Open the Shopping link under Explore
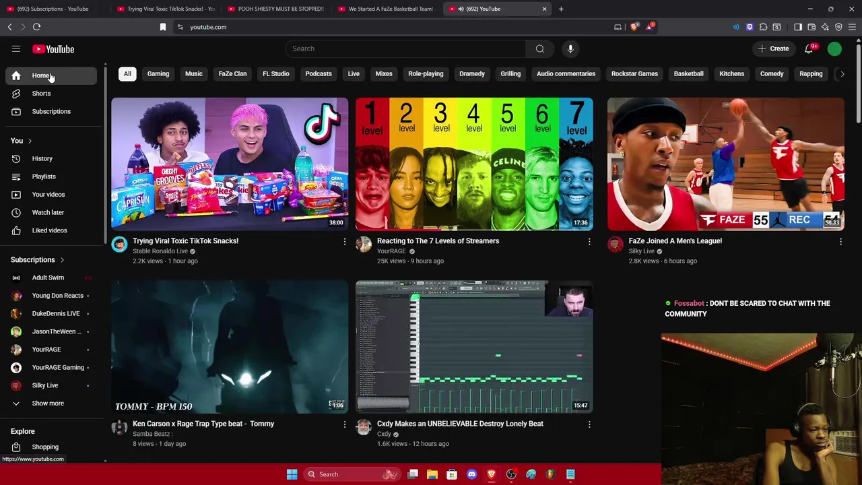 pyautogui.click(x=51, y=447)
